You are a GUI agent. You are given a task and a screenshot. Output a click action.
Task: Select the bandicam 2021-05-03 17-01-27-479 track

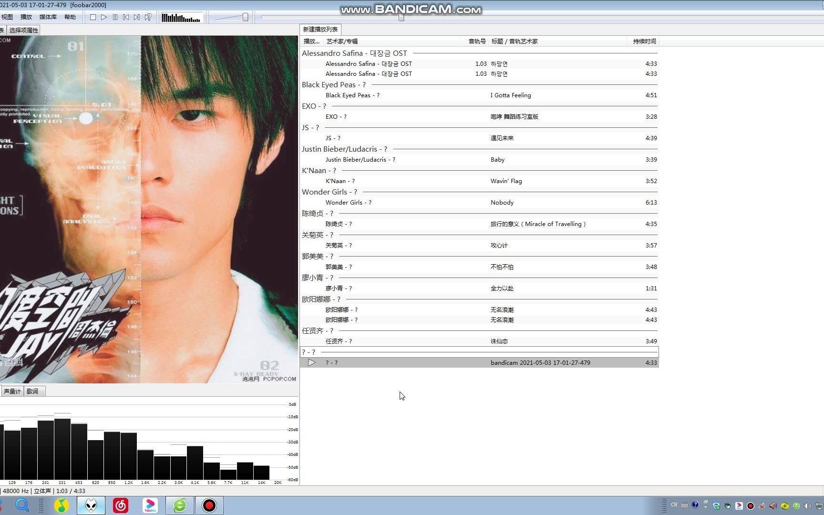[x=479, y=363]
